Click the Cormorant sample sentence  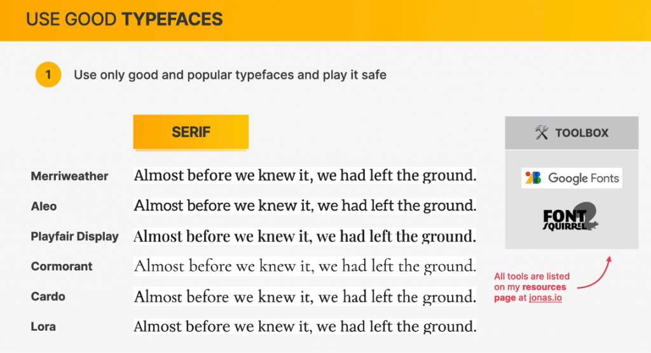click(305, 266)
